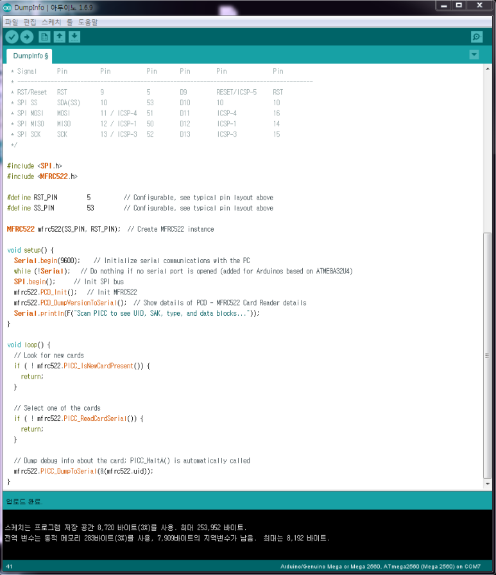Click the 'SPI MISO' row in the pin table
Viewport: 496px width, 575px height.
tap(146, 124)
